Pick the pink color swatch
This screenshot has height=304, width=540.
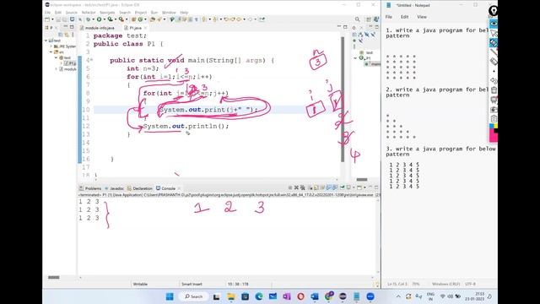pos(493,137)
